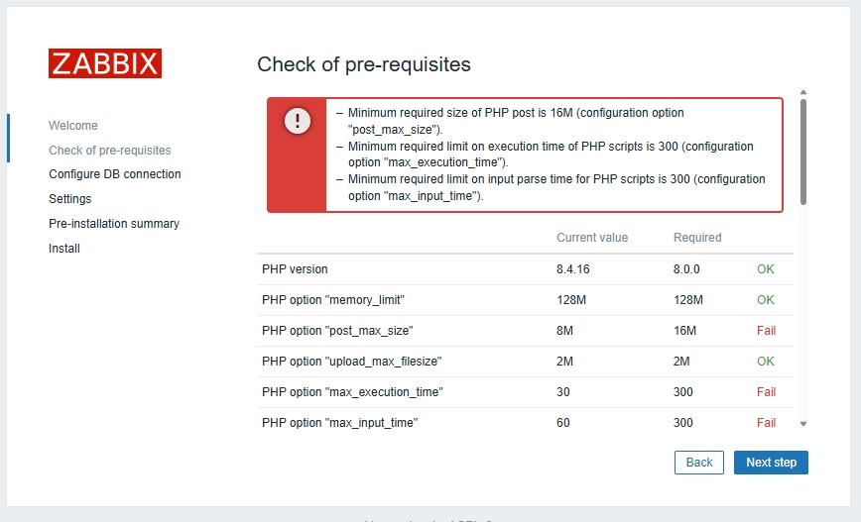Image resolution: width=861 pixels, height=522 pixels.
Task: Select Configure DB connection step
Action: pyautogui.click(x=114, y=174)
